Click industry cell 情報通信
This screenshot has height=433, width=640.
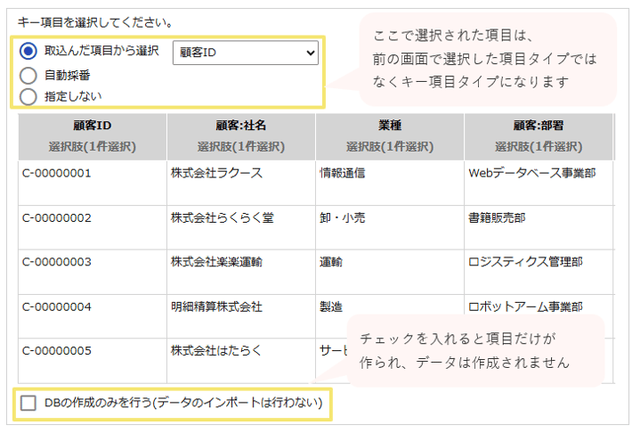(342, 173)
